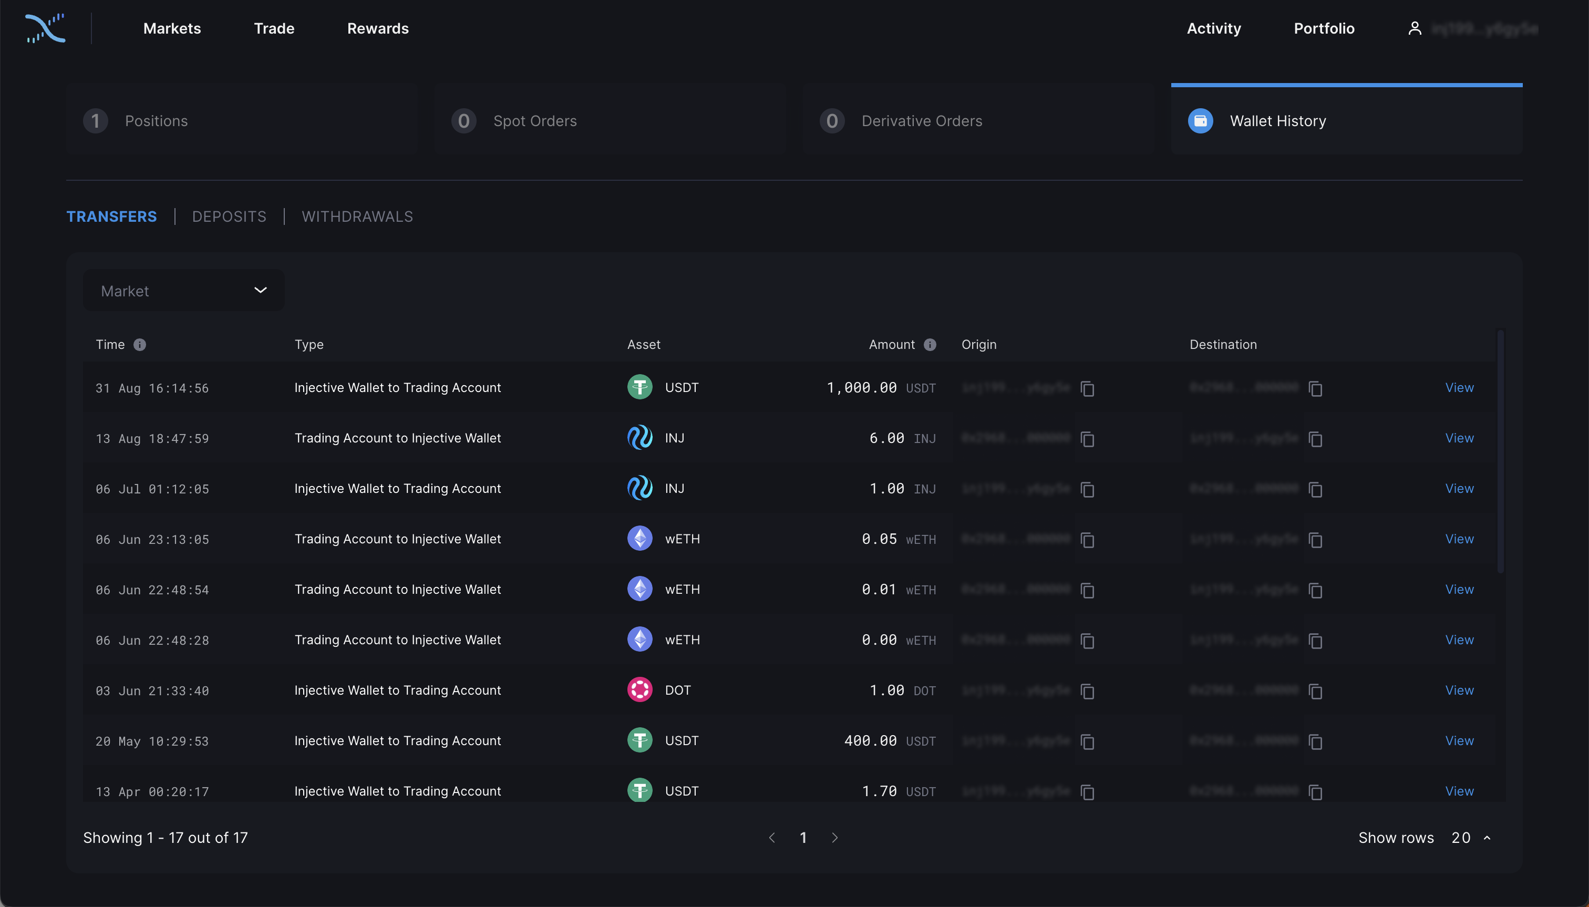Click the USDT token icon in 31 Aug row

pyautogui.click(x=639, y=387)
